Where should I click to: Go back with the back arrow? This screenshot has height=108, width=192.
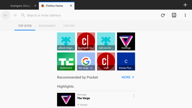(x=6, y=15)
